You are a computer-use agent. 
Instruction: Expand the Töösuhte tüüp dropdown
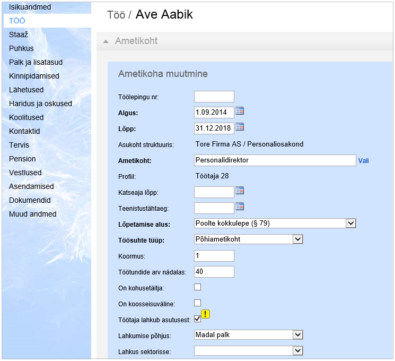tap(298, 239)
